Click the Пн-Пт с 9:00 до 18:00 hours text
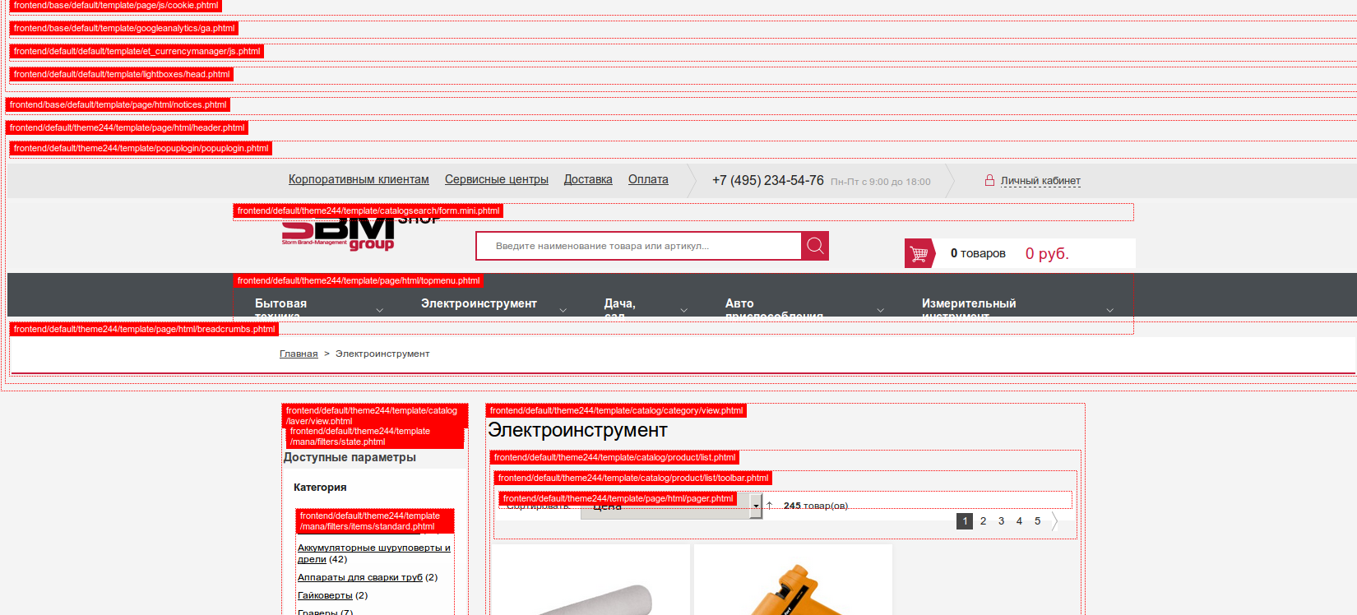Image resolution: width=1357 pixels, height=615 pixels. [x=881, y=182]
